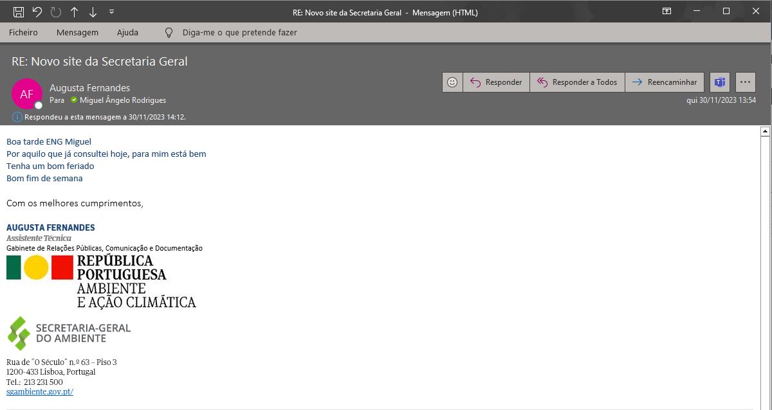Click the date 'qui 30/11/2023 13:54'

coord(721,100)
